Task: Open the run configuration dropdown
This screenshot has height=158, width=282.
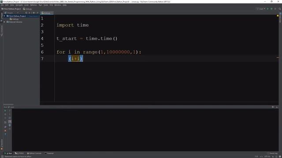Action: [261, 9]
